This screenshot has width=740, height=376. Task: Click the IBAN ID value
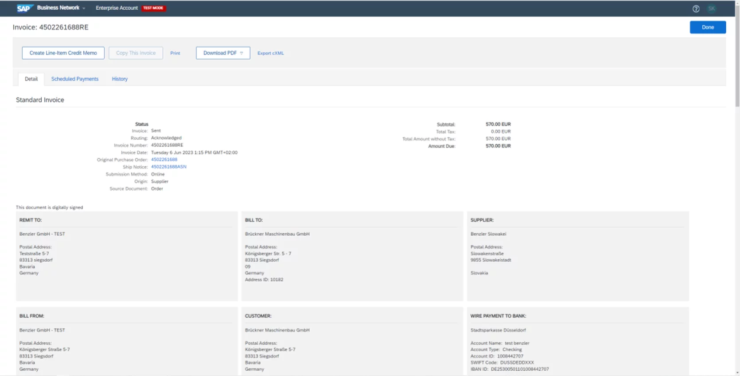coord(520,369)
